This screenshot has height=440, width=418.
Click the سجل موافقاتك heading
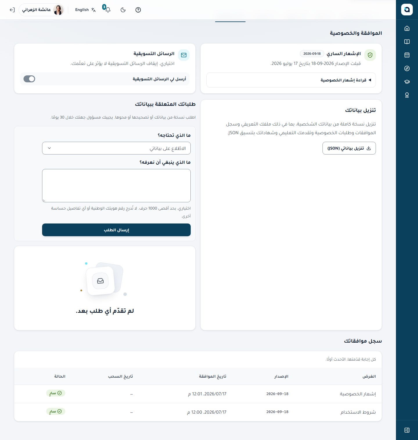tap(363, 341)
